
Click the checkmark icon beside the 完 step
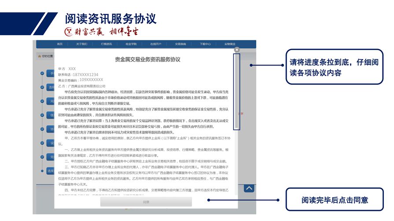coord(42,157)
